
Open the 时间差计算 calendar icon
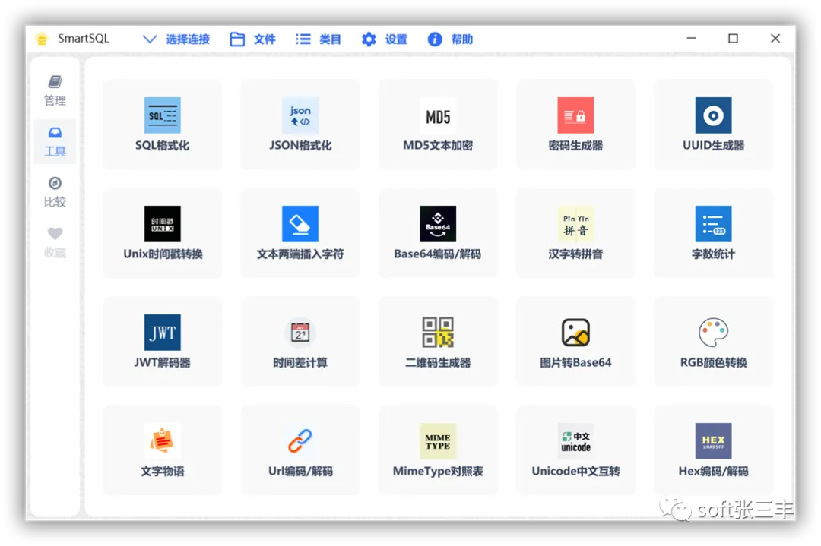300,332
